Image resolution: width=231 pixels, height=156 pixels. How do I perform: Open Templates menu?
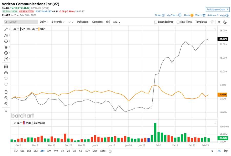201,22
